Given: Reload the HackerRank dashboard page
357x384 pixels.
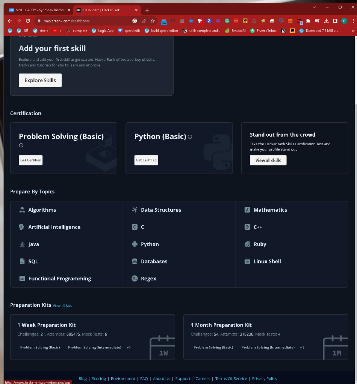Looking at the screenshot, I should point(28,21).
